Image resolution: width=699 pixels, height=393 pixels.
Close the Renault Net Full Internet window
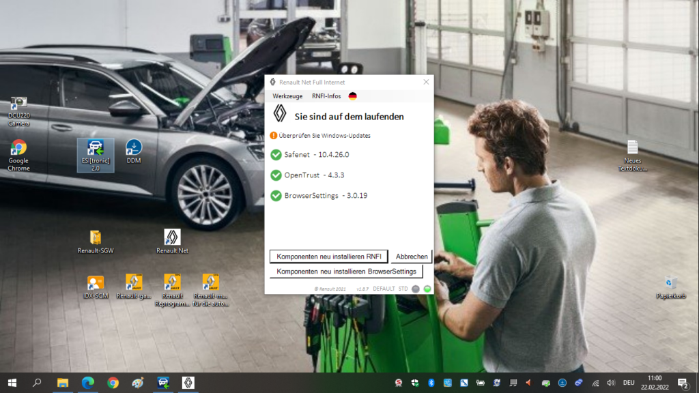click(x=426, y=82)
